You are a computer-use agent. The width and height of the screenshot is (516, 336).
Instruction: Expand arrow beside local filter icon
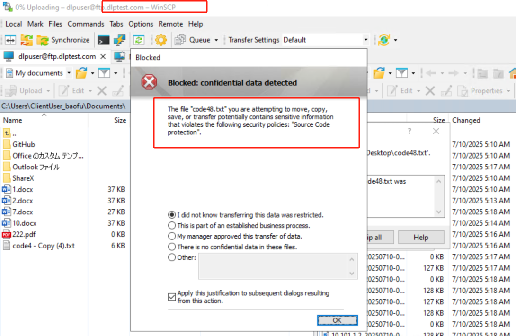coord(116,73)
